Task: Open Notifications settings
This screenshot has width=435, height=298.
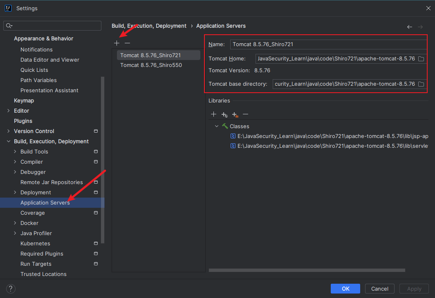Action: tap(36, 49)
